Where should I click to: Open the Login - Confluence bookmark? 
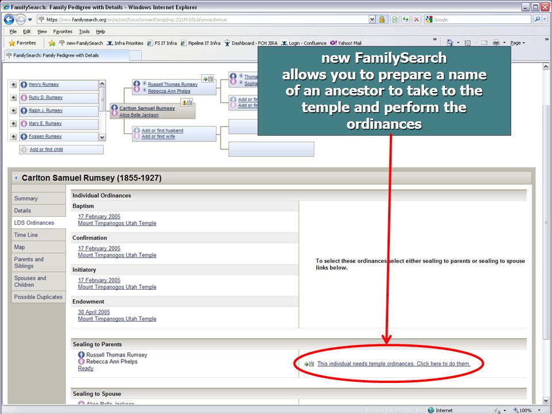coord(304,43)
